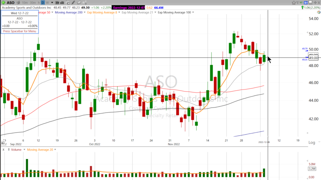Screen dimensions: 321x180
Task: Open Exp Moving Average 8 dropdown arrow
Action: pyautogui.click(x=119, y=12)
